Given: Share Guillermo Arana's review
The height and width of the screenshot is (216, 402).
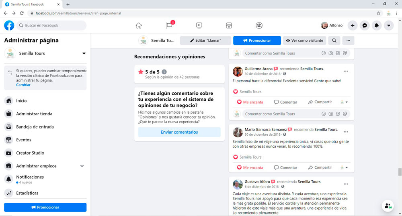Looking at the screenshot, I should click(x=320, y=102).
